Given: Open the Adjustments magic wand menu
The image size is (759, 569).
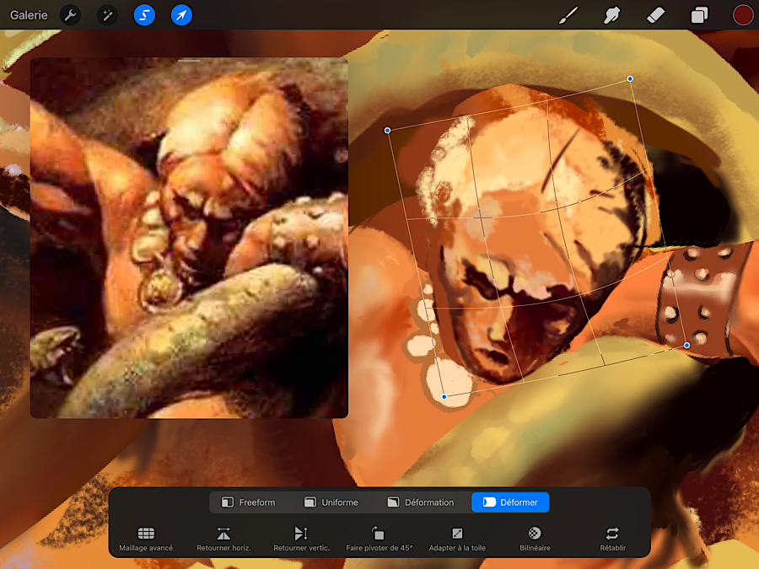Looking at the screenshot, I should (x=107, y=15).
